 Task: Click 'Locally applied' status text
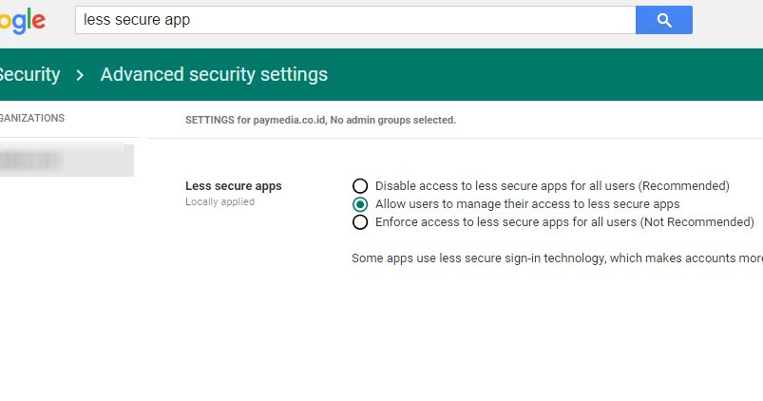click(x=219, y=201)
